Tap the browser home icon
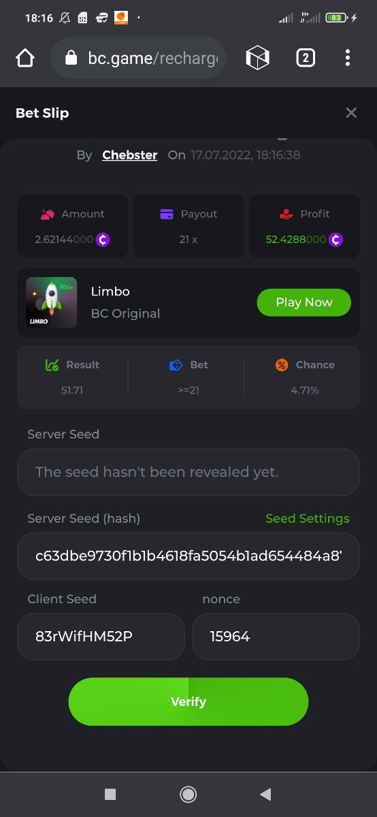The image size is (377, 817). click(x=25, y=59)
